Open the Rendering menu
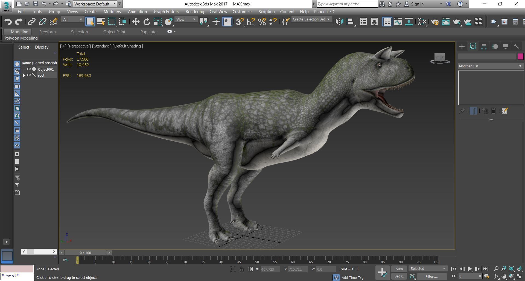525x281 pixels. [195, 11]
